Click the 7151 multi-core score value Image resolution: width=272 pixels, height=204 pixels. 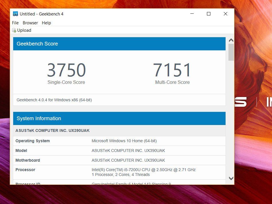coord(172,70)
